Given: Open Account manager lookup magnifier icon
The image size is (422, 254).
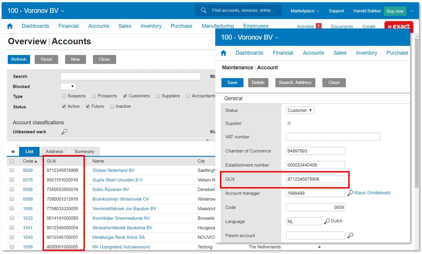Looking at the screenshot, I should tap(350, 193).
